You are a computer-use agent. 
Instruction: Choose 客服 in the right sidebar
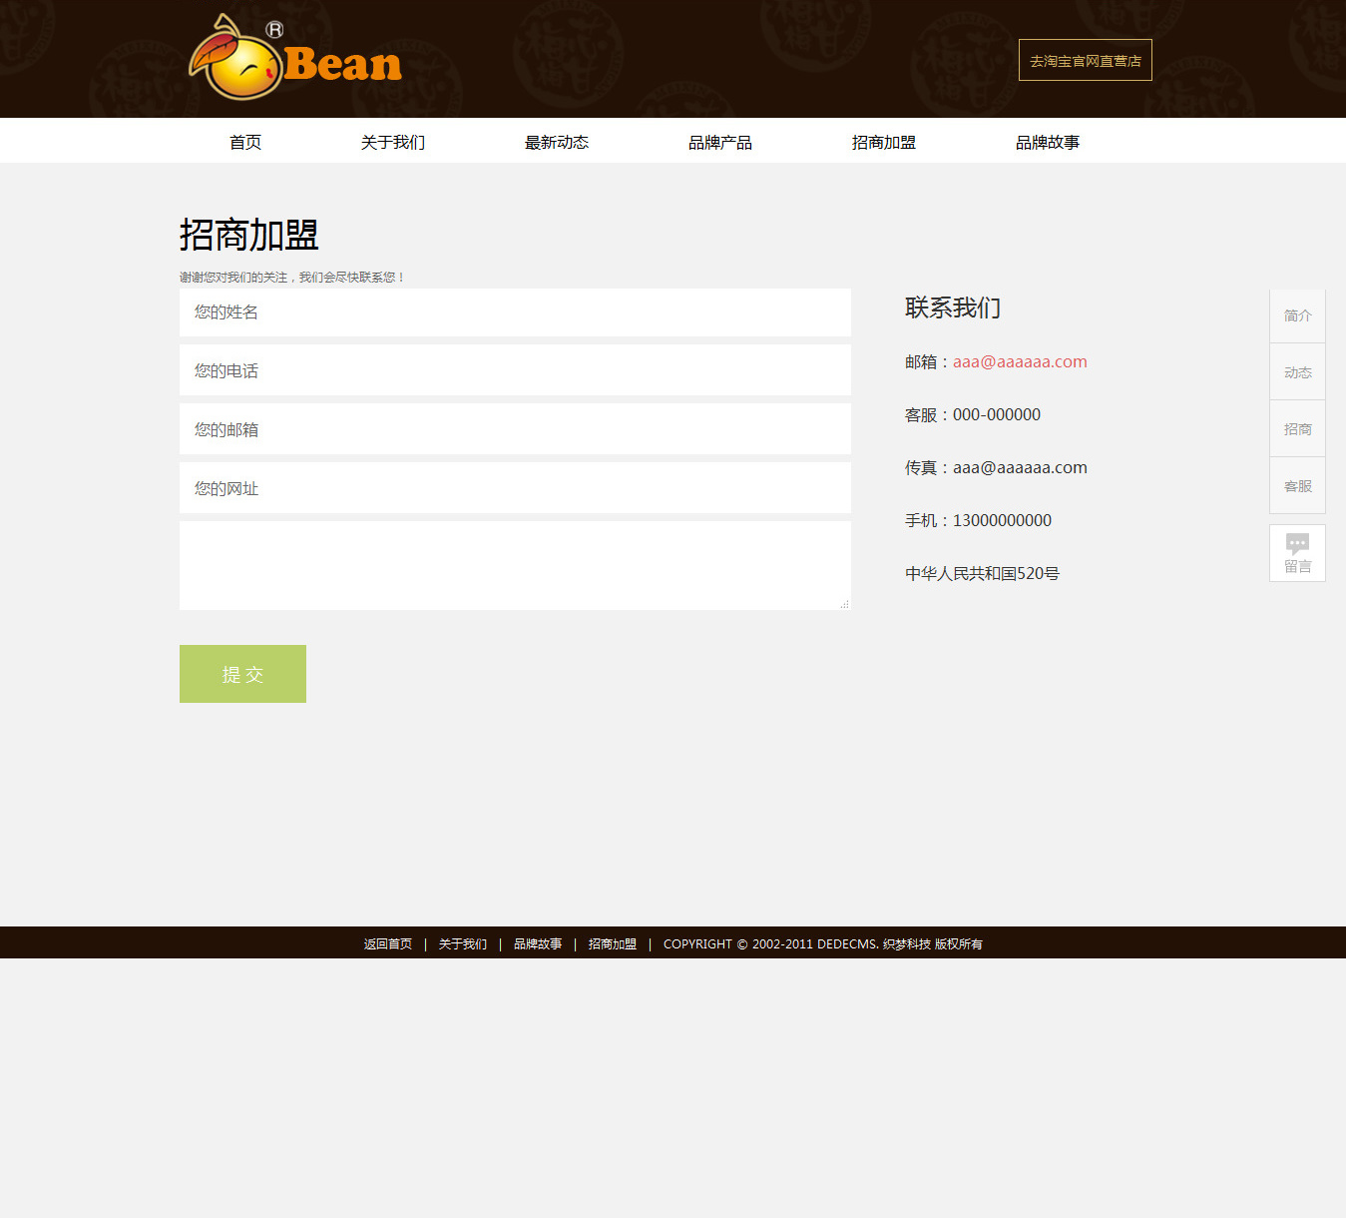click(x=1297, y=486)
